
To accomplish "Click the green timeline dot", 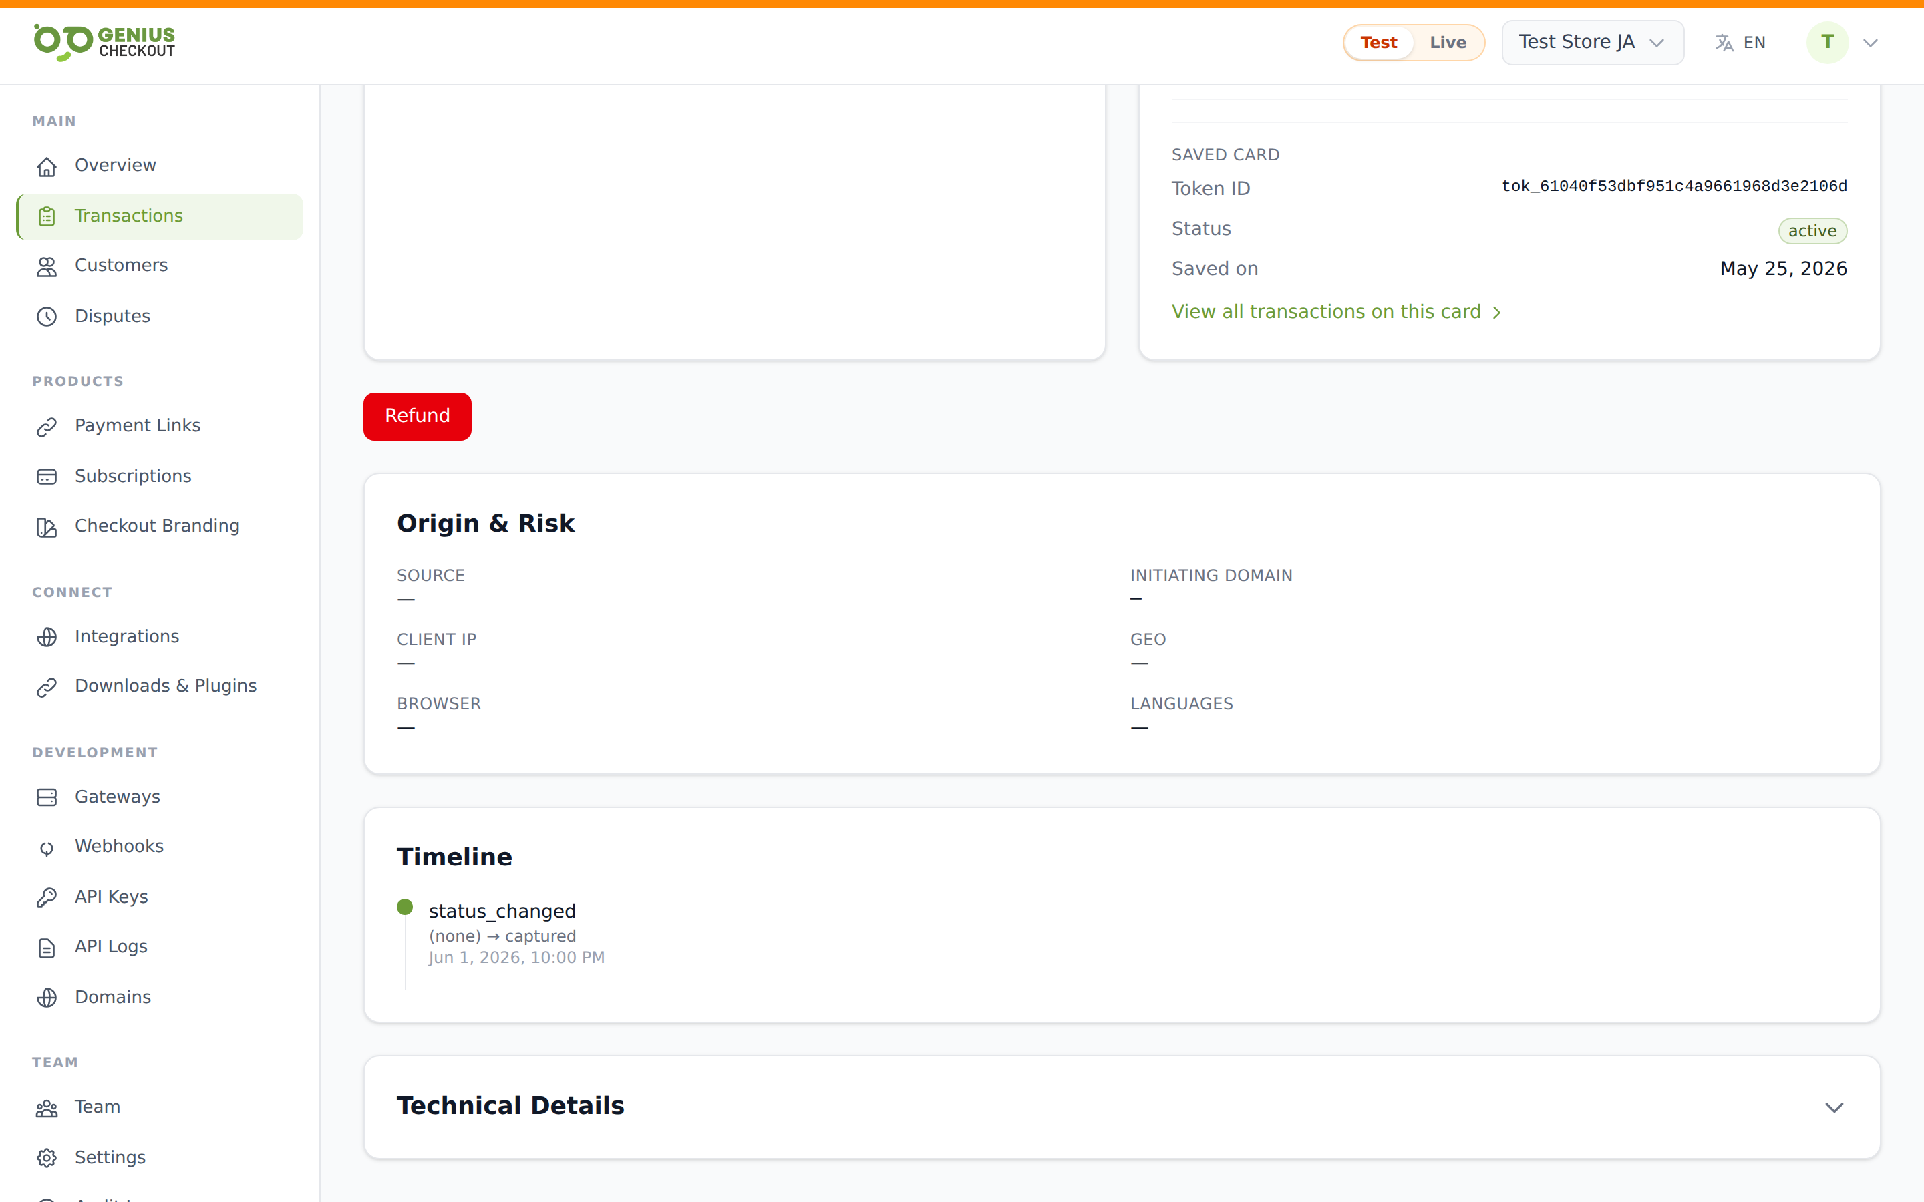I will coord(405,907).
